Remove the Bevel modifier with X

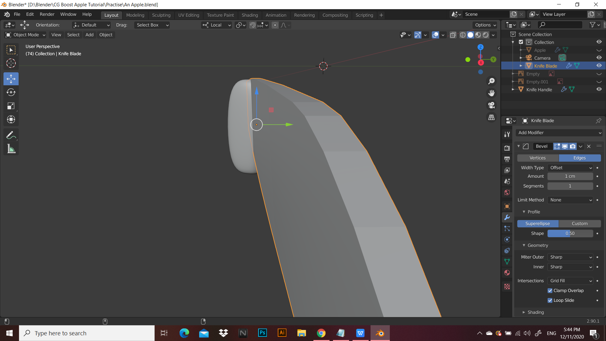point(589,146)
